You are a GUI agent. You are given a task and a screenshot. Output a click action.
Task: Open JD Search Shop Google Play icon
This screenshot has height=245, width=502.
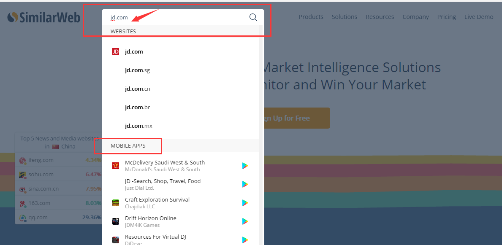pos(245,184)
